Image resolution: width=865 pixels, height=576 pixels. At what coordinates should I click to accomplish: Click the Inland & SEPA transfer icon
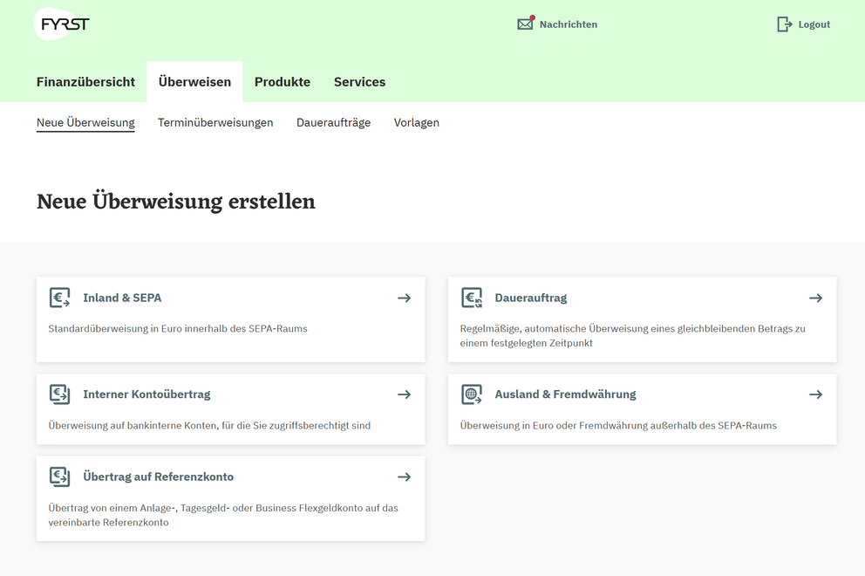tap(59, 297)
